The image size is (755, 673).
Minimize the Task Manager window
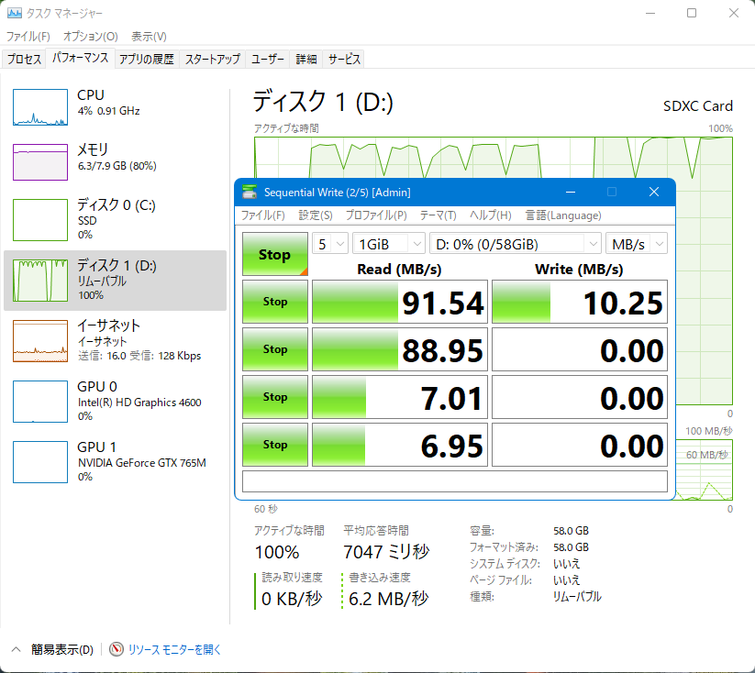tap(650, 13)
